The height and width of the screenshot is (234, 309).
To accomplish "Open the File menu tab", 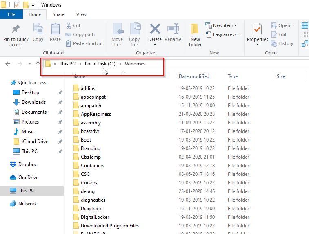I will click(x=11, y=14).
